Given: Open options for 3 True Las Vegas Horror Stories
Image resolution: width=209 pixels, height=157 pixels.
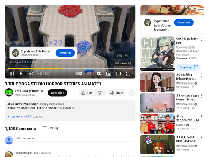Looking at the screenshot, I should coord(202,96).
